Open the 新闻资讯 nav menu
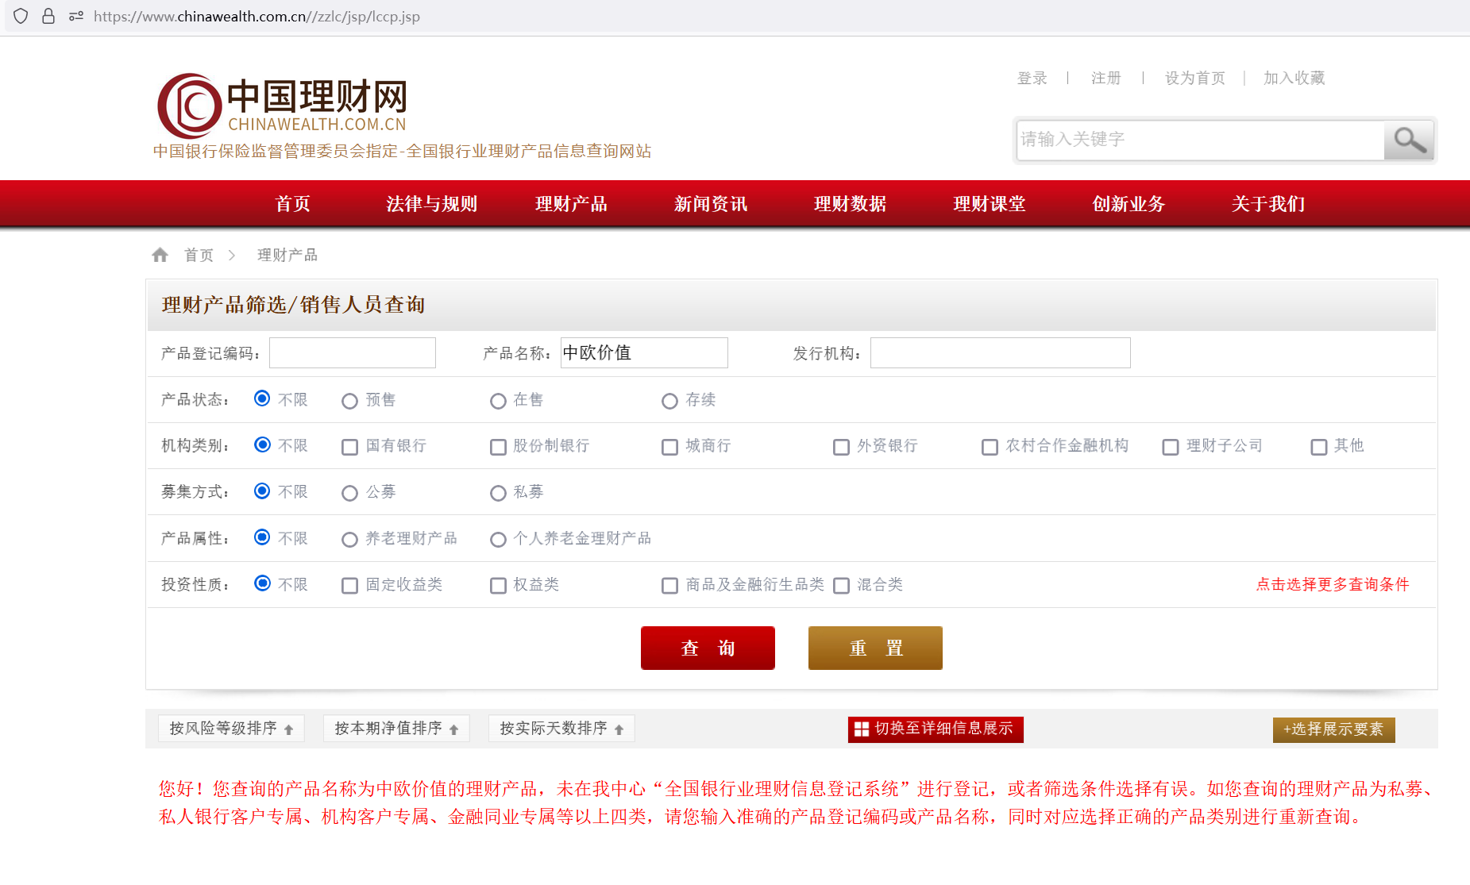1470x885 pixels. 711,204
